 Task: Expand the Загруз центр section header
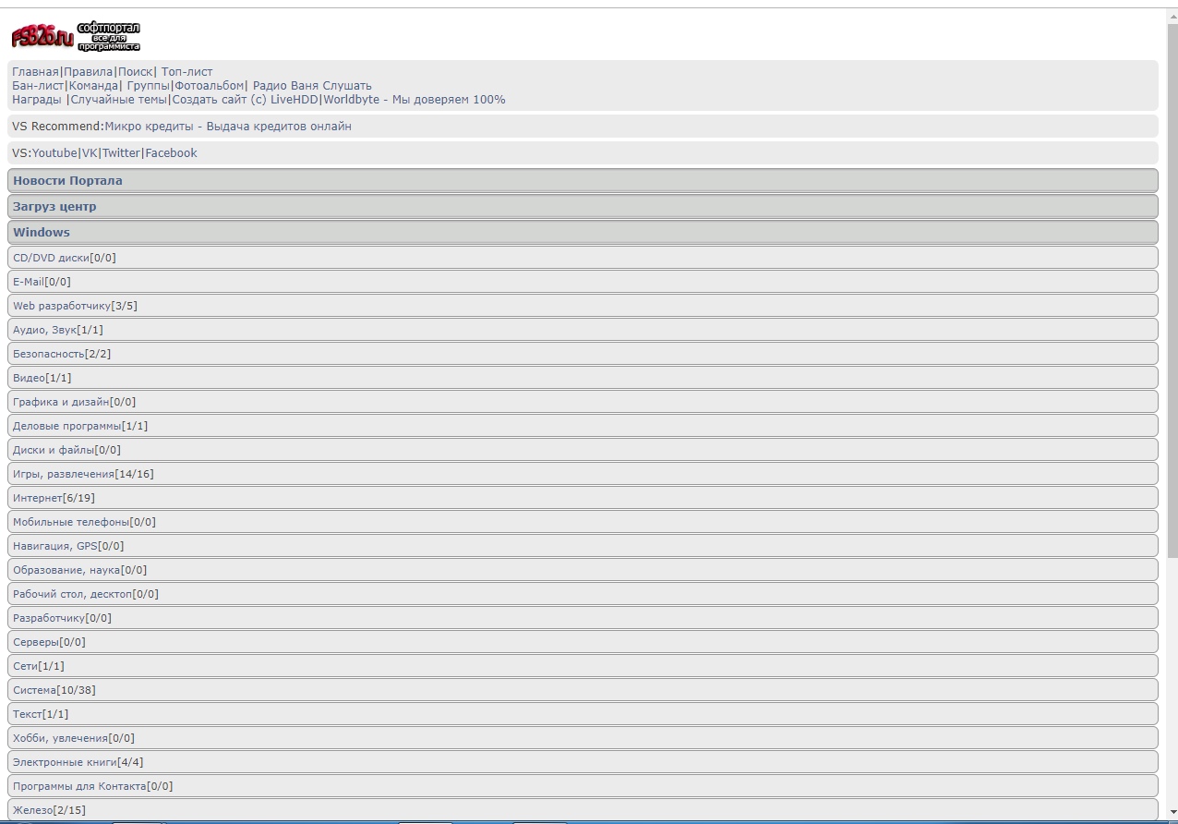[x=54, y=207]
